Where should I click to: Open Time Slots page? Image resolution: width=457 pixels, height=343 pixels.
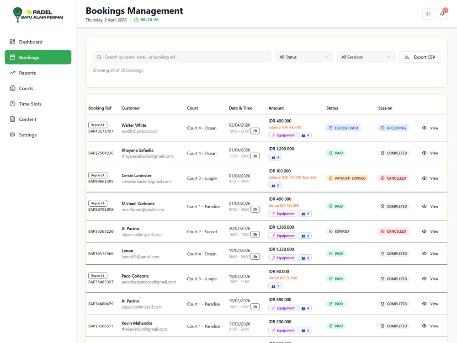click(38, 103)
